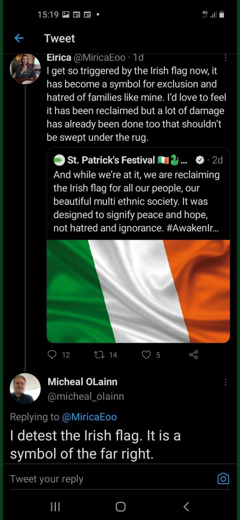Tap the St. Patrick's Festival verified badge
240x520 pixels.
200,160
